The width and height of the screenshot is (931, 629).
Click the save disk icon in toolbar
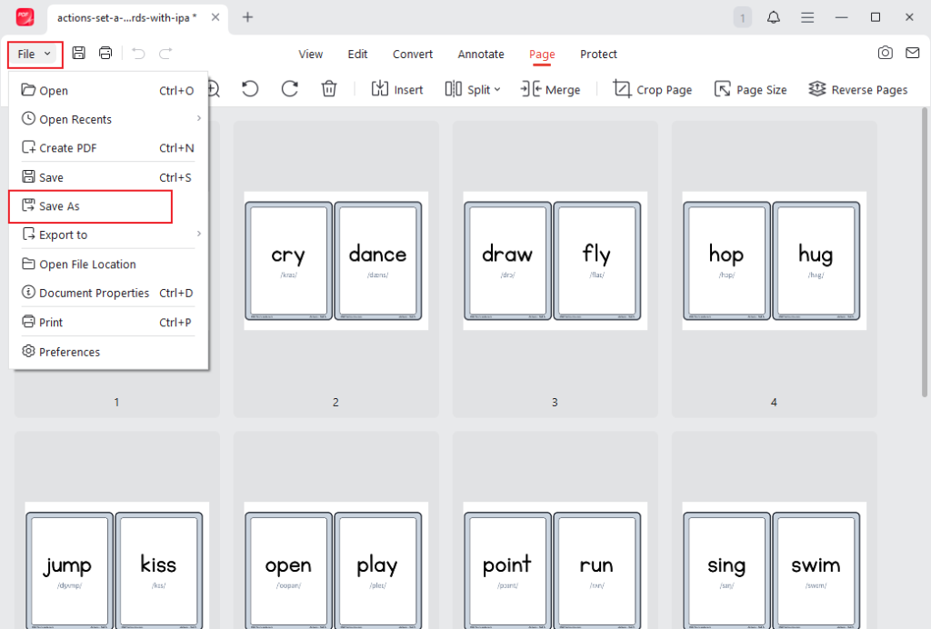tap(78, 53)
